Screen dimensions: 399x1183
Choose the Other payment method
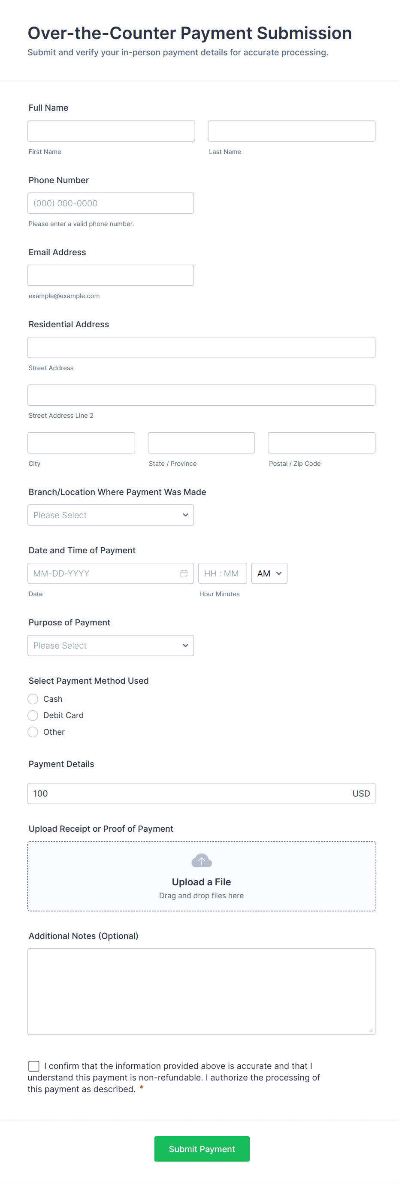click(x=33, y=732)
